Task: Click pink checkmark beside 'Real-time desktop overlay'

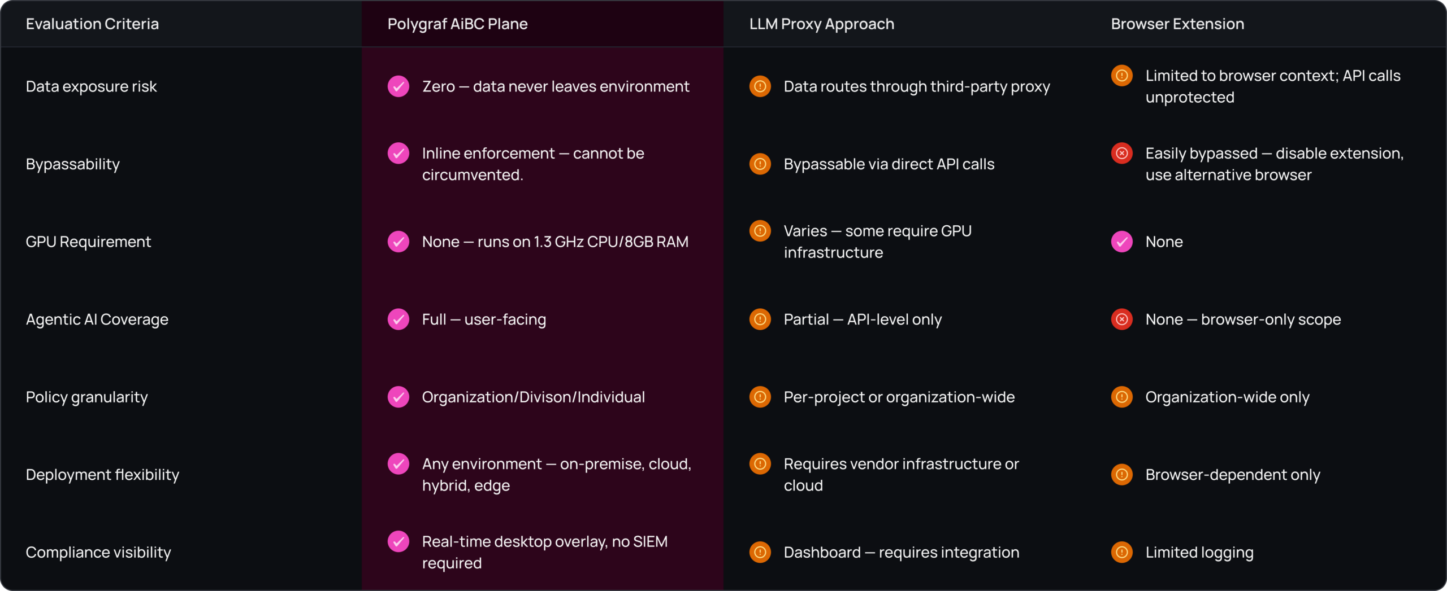Action: coord(398,541)
